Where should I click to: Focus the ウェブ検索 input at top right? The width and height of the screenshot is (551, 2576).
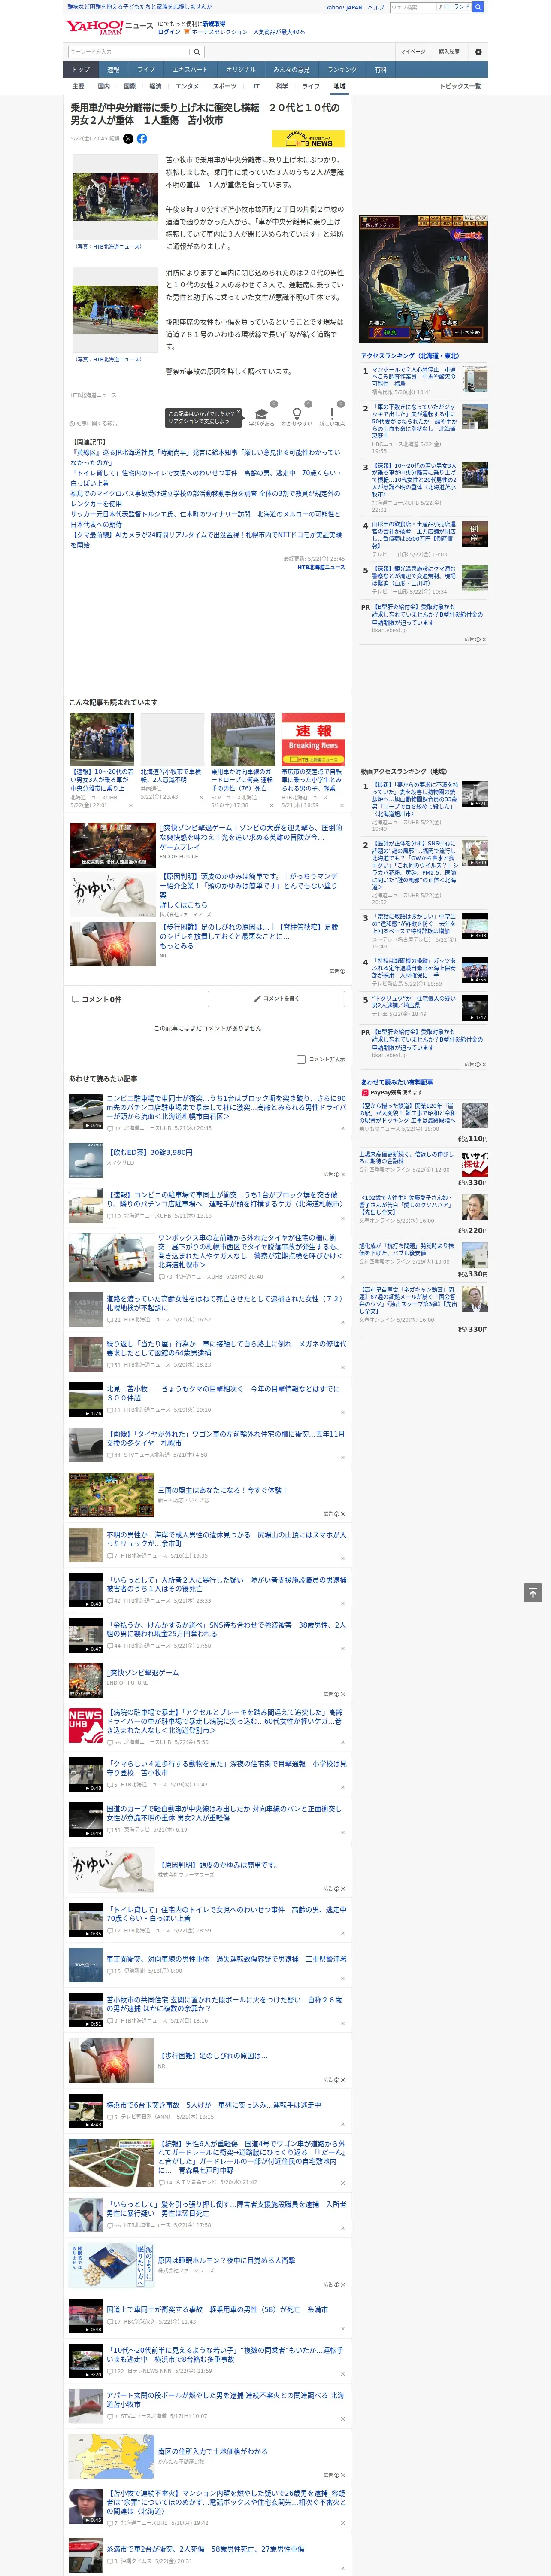click(x=412, y=7)
